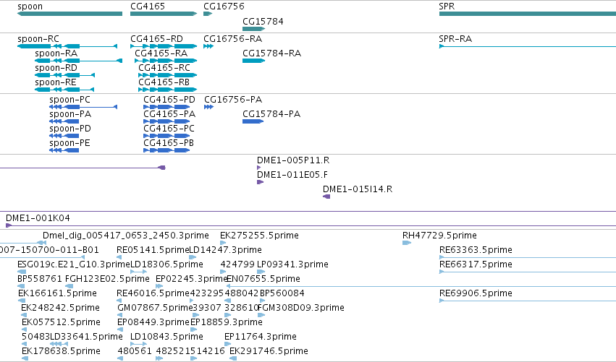
Task: Select EST EK178638.5prime label
Action: (x=61, y=352)
